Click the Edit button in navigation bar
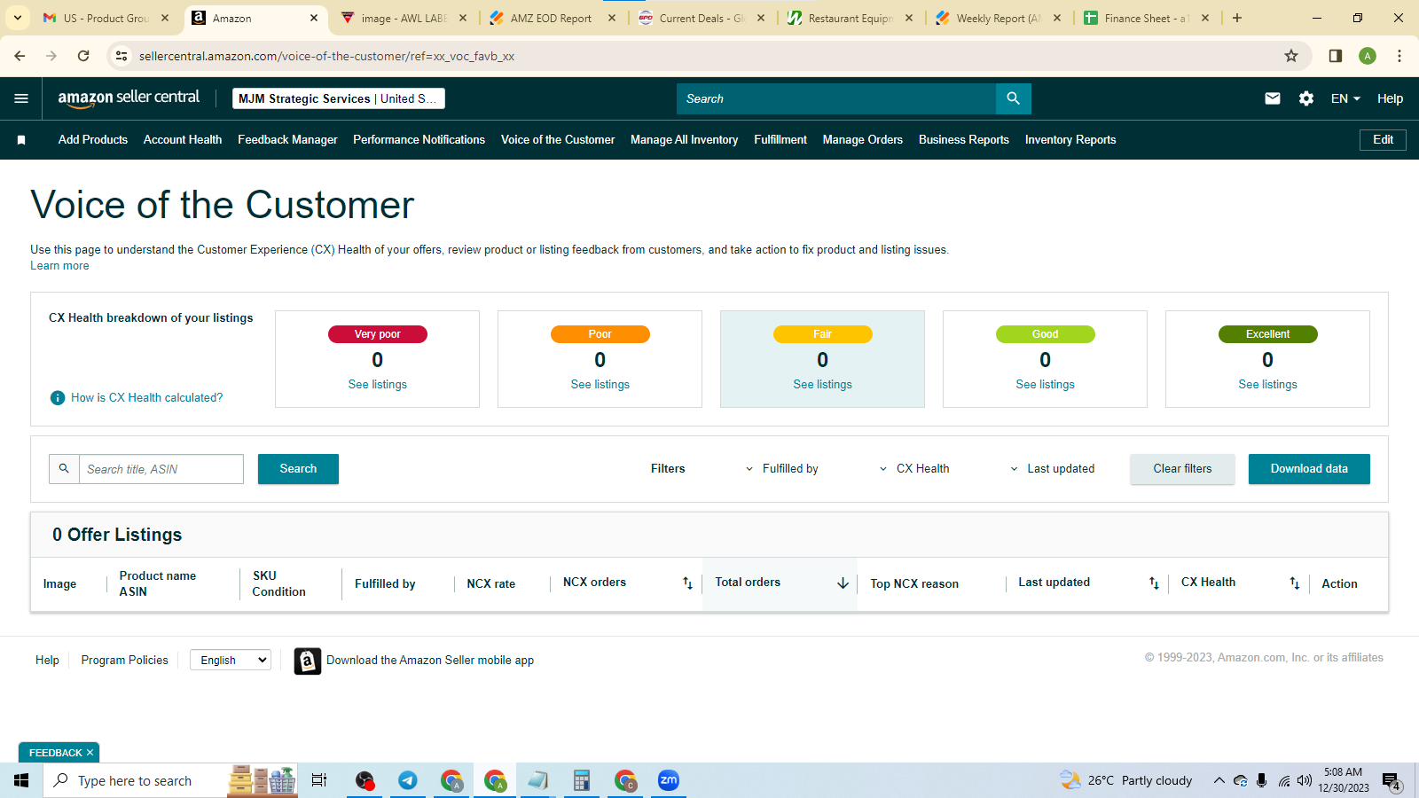Image resolution: width=1419 pixels, height=798 pixels. 1383,140
